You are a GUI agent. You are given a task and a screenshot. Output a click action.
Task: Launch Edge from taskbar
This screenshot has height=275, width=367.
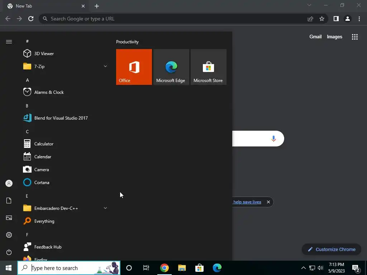(x=217, y=268)
